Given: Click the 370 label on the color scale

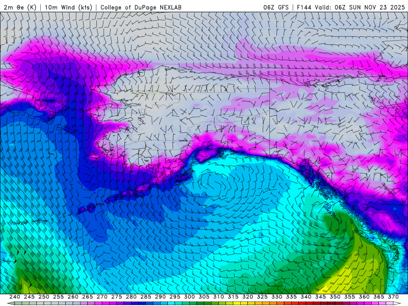Looking at the screenshot, I should tap(393, 297).
